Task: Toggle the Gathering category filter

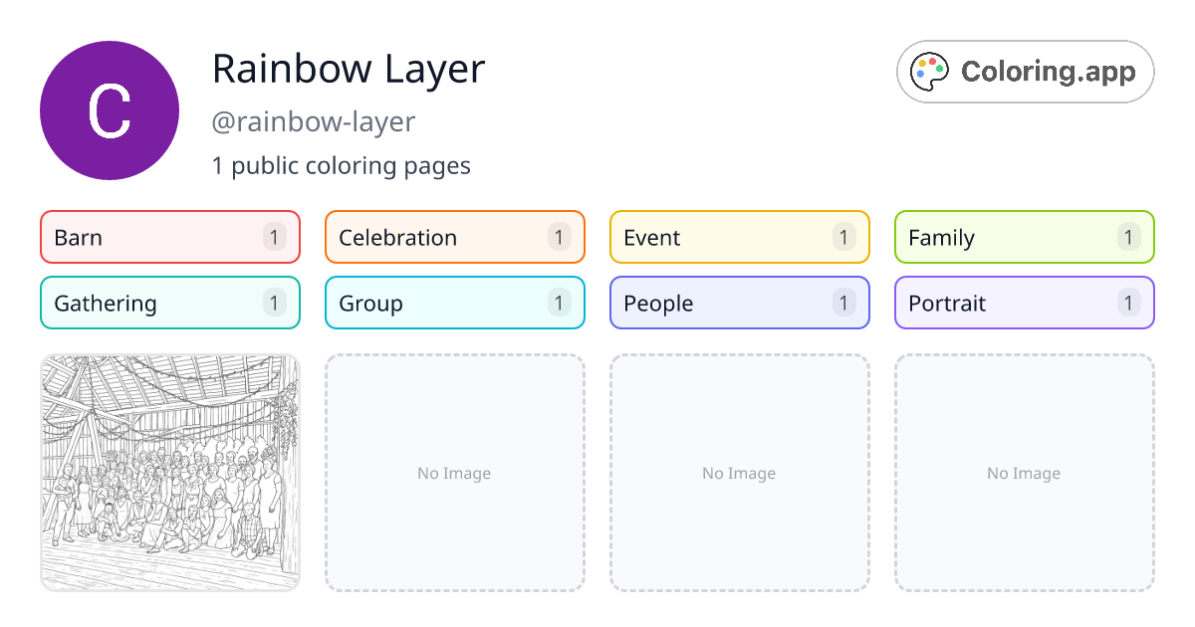Action: tap(169, 303)
